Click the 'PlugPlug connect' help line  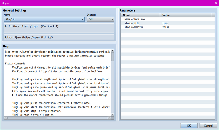coord(61,67)
